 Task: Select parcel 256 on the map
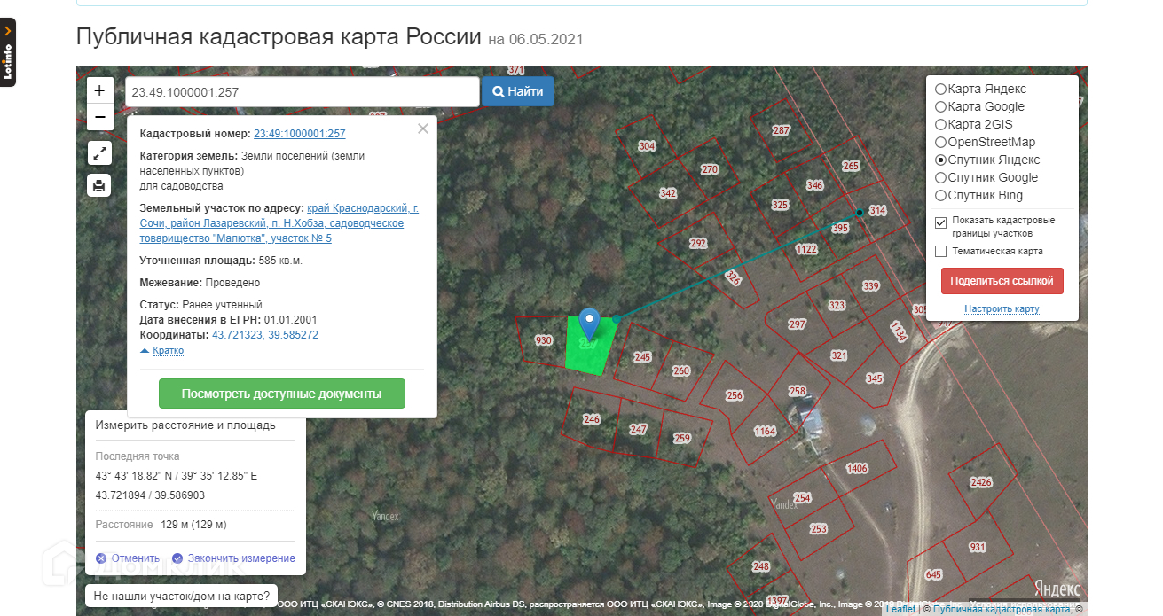click(x=735, y=396)
